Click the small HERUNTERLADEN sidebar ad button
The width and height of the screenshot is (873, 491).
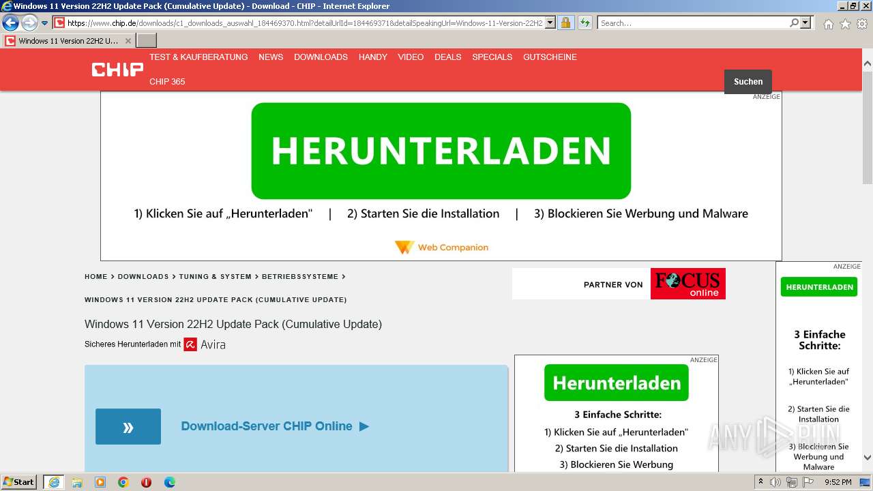click(819, 287)
